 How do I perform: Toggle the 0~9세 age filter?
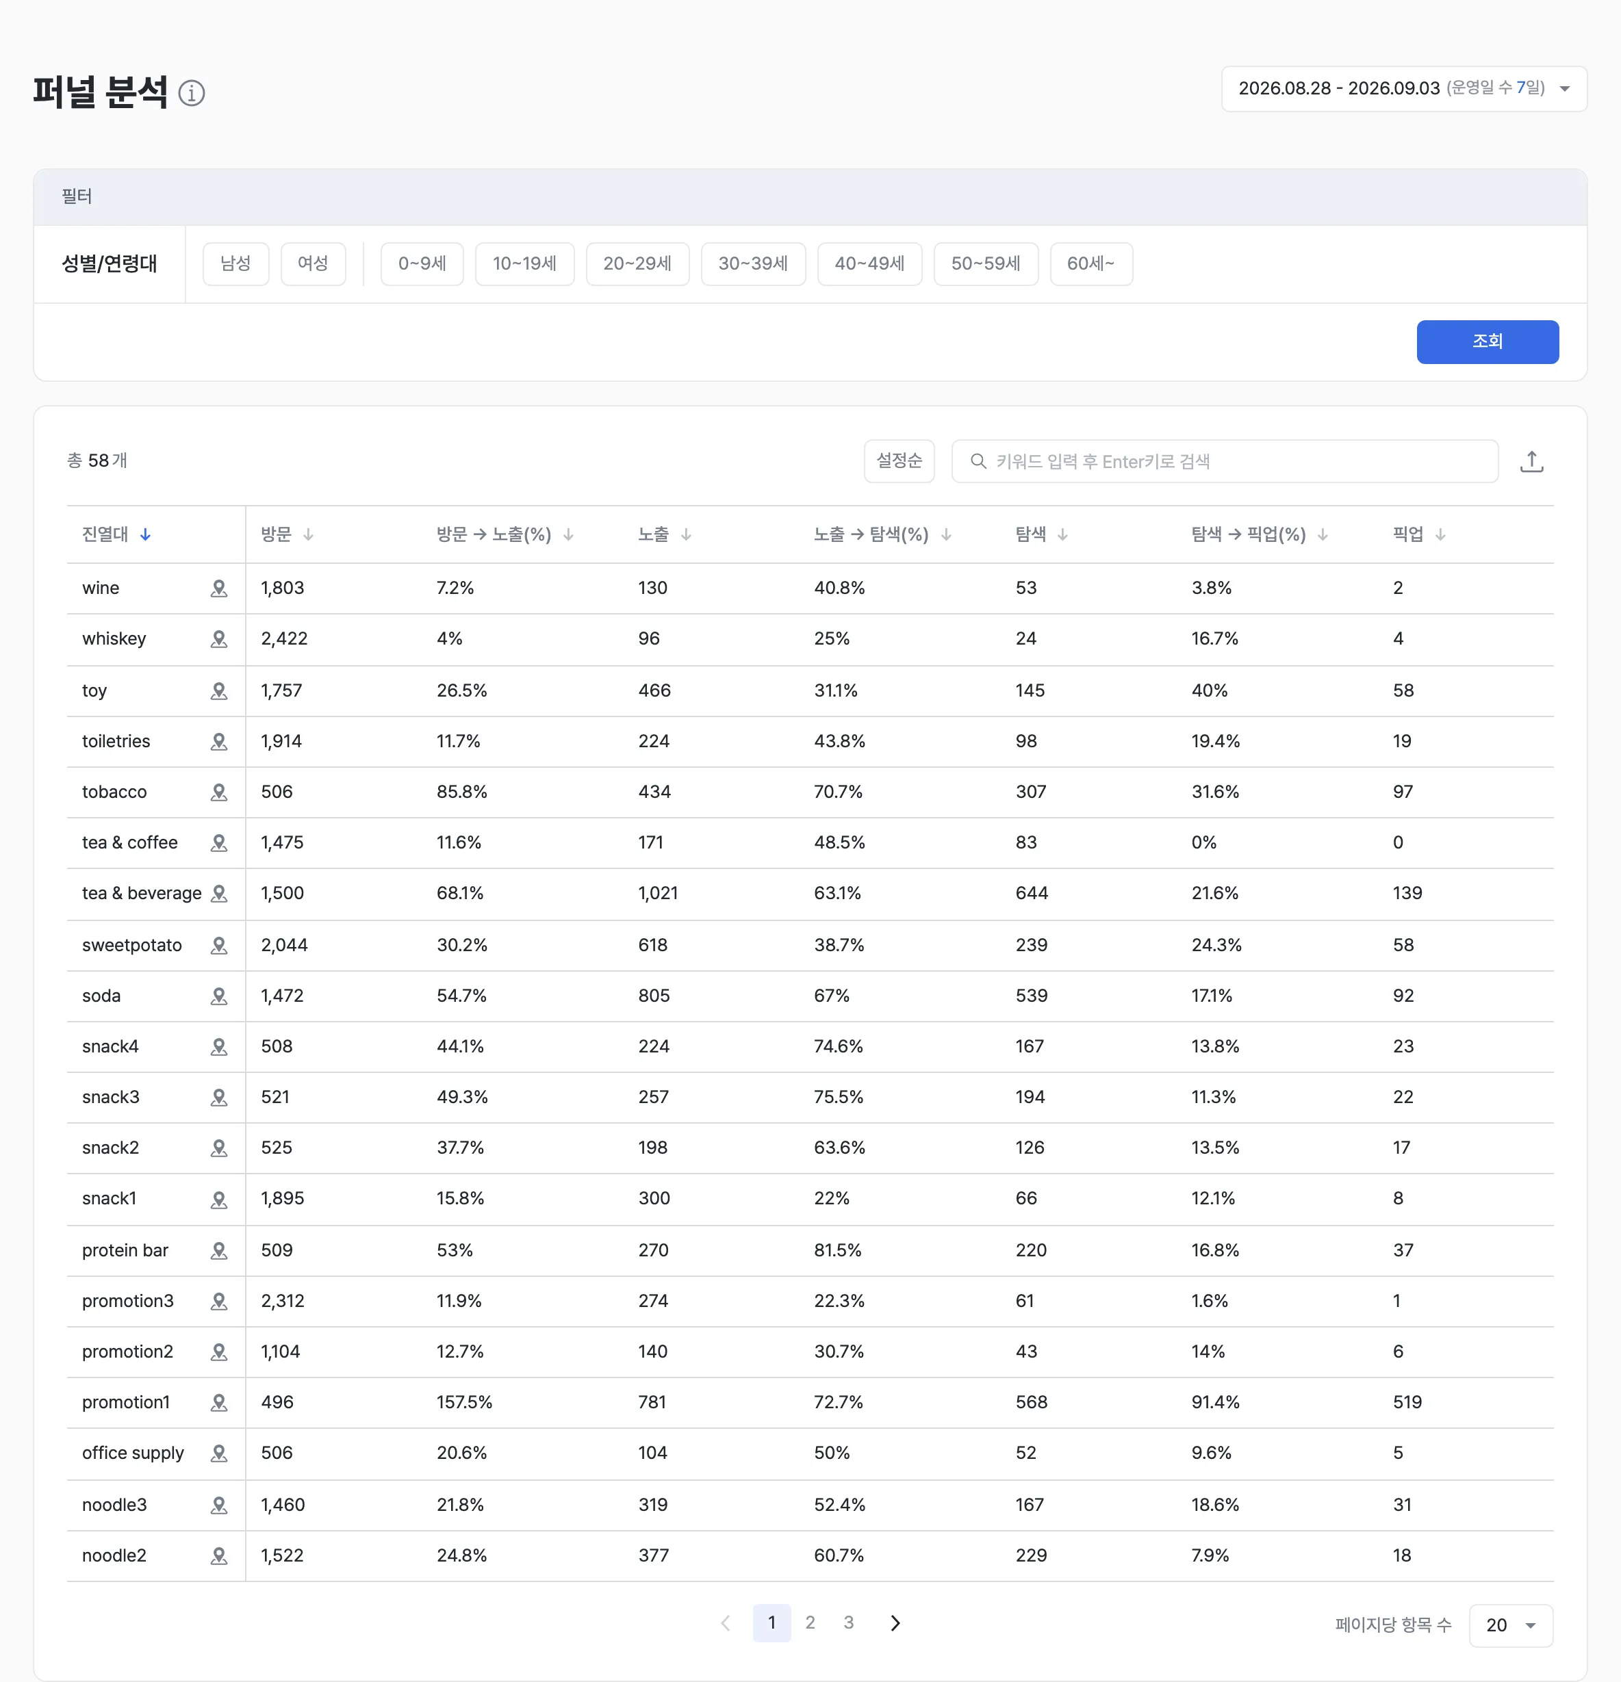pos(422,263)
